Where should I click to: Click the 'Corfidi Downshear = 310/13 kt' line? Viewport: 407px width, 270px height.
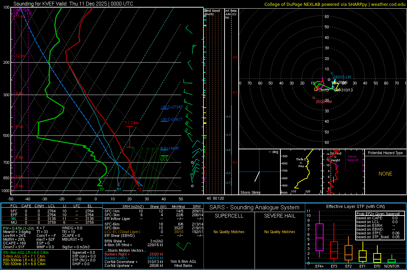[134, 262]
